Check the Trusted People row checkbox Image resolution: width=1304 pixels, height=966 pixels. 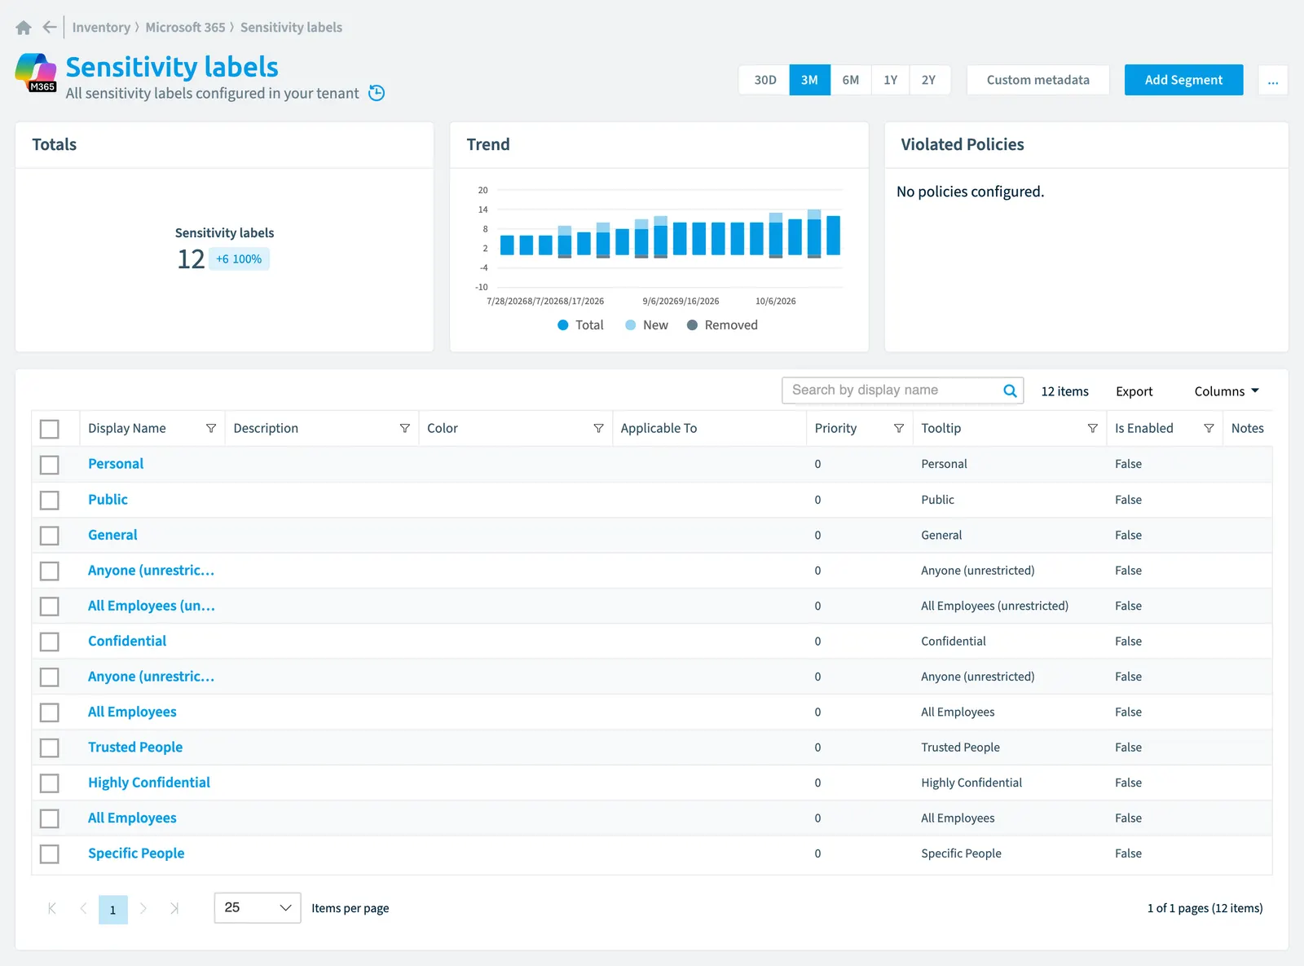tap(50, 748)
